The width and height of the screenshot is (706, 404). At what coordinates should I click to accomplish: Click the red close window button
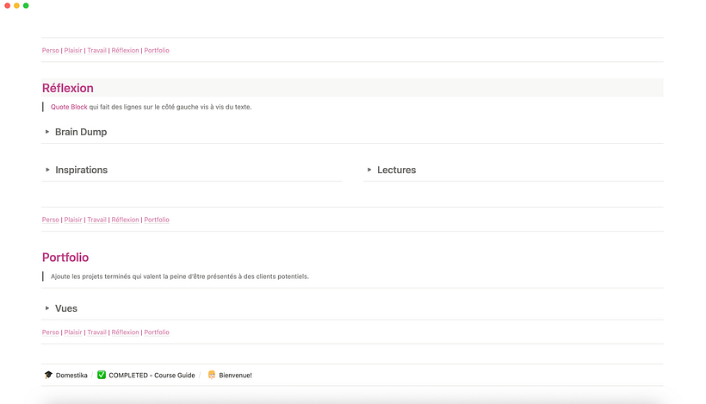click(x=8, y=6)
